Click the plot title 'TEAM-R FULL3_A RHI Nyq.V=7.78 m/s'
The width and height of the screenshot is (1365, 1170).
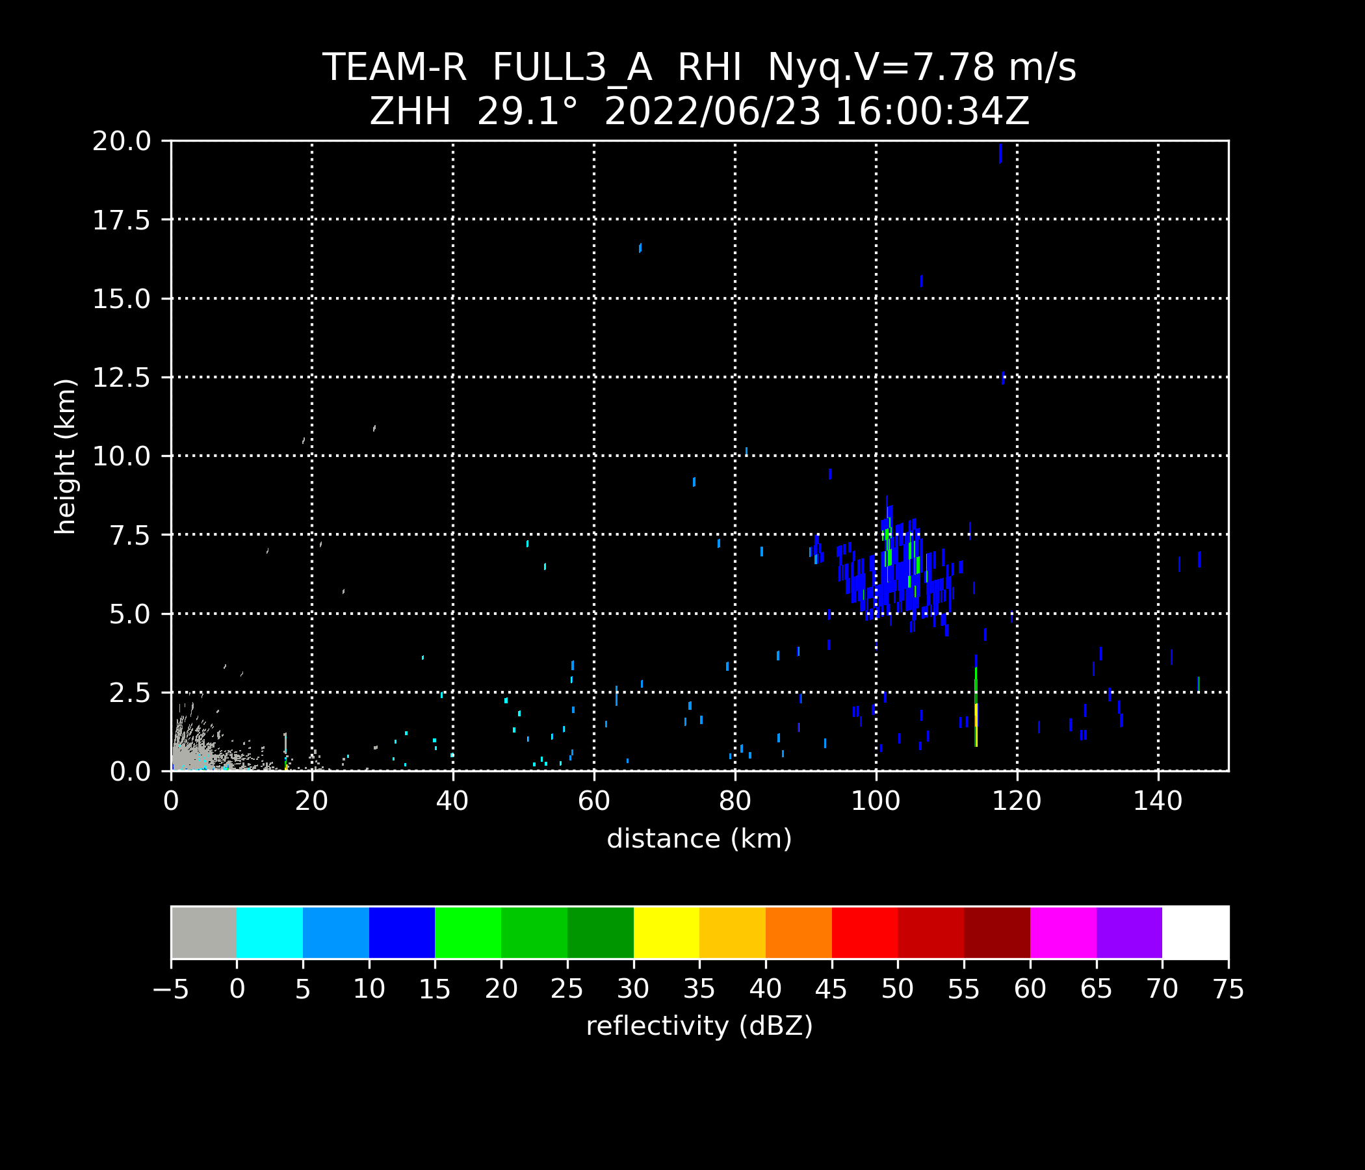tap(699, 67)
